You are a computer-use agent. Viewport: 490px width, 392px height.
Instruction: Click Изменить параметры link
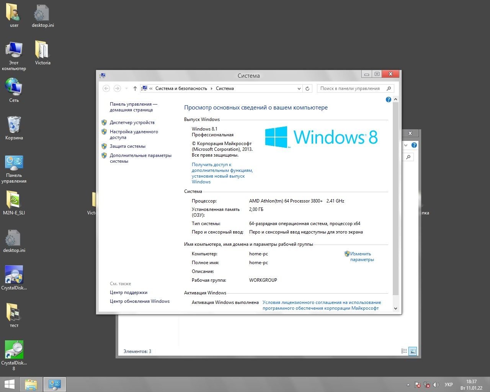click(362, 256)
